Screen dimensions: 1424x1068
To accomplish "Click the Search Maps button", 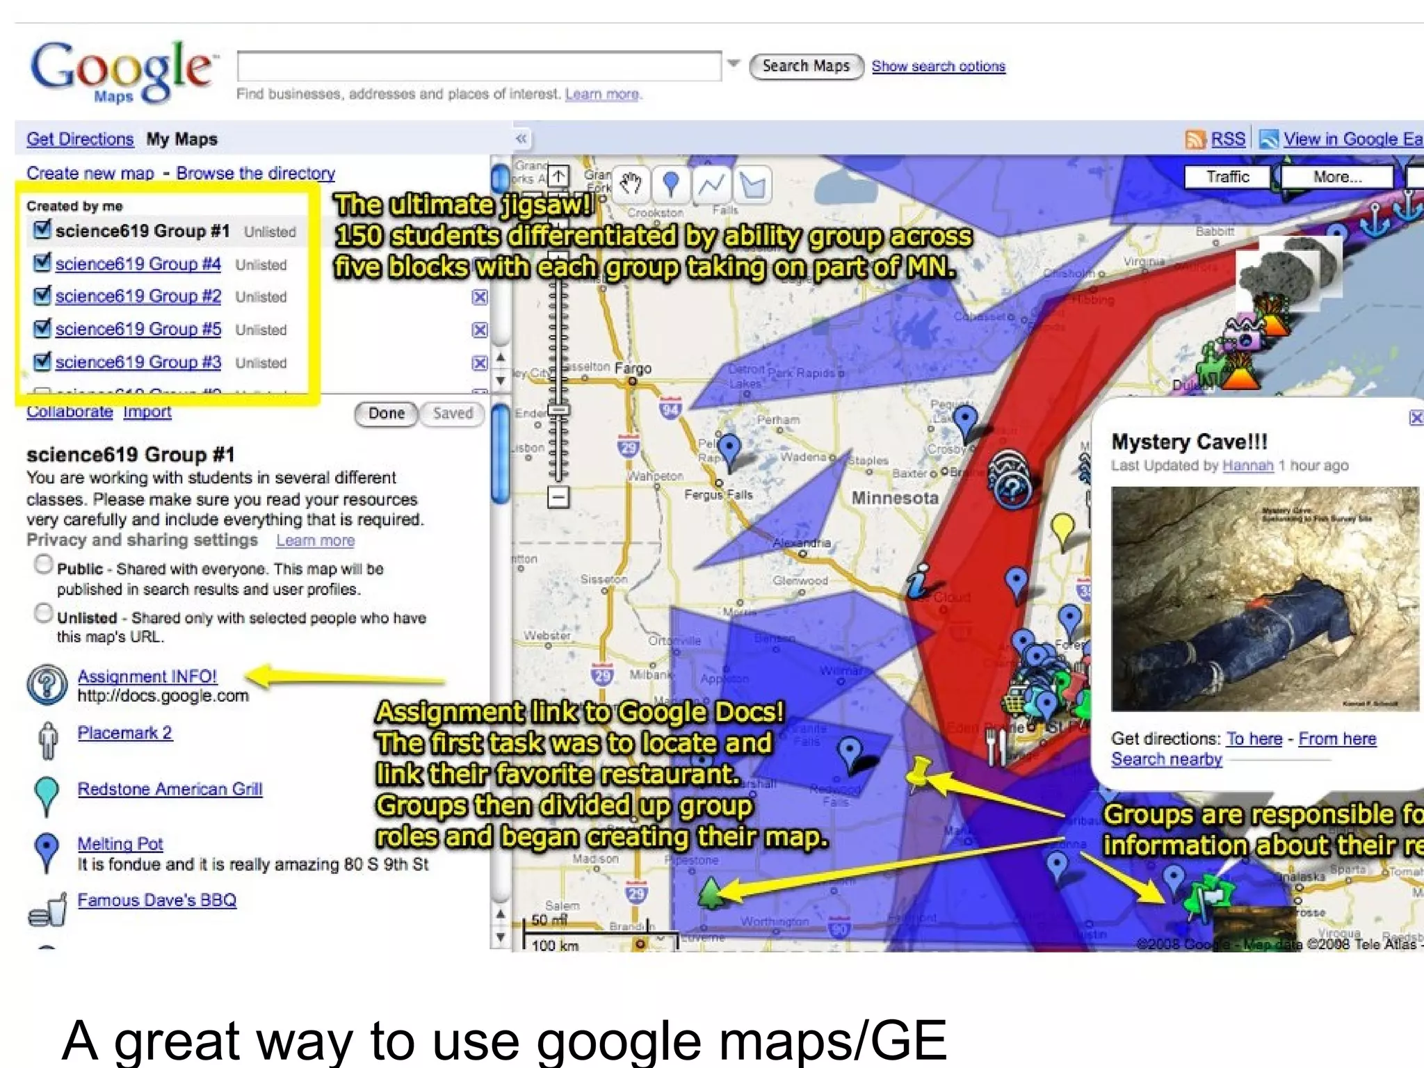I will (x=807, y=66).
